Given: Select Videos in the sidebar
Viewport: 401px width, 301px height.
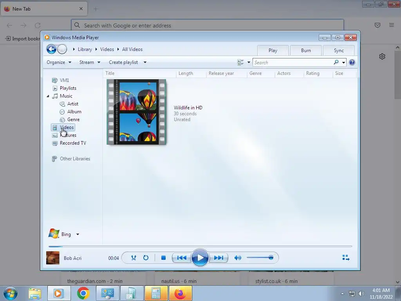Looking at the screenshot, I should click(63, 127).
